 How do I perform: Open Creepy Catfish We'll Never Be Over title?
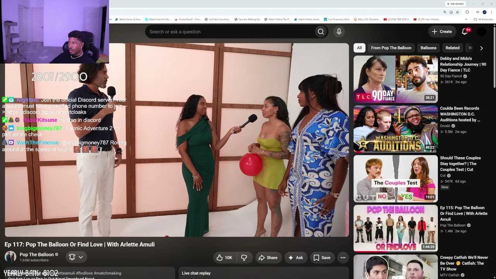click(x=464, y=263)
